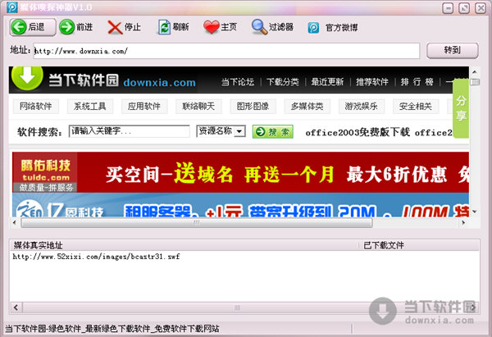This screenshot has height=337, width=492.
Task: Select the 联络聊天 category tab
Action: coord(198,107)
